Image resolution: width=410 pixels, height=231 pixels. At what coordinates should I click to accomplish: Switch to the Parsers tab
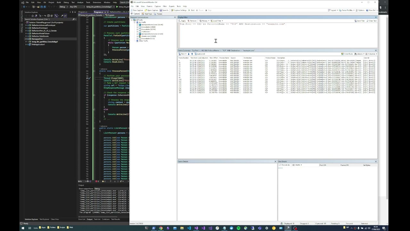pos(158,14)
